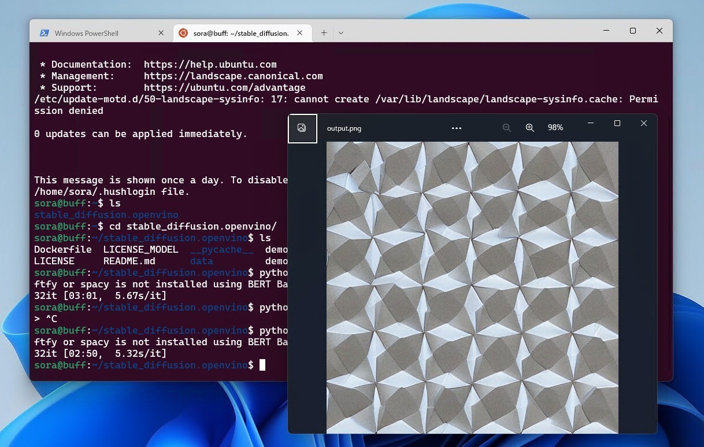Open the See more ellipsis menu in the viewer
The height and width of the screenshot is (447, 704).
(x=456, y=127)
